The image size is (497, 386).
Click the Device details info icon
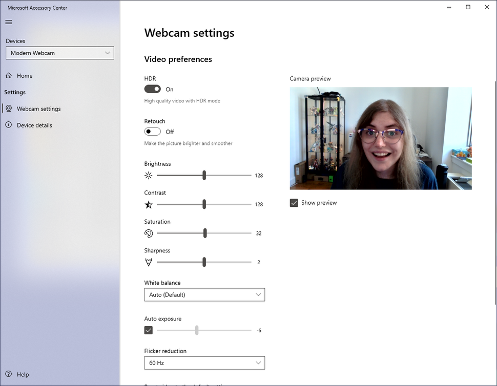click(9, 125)
